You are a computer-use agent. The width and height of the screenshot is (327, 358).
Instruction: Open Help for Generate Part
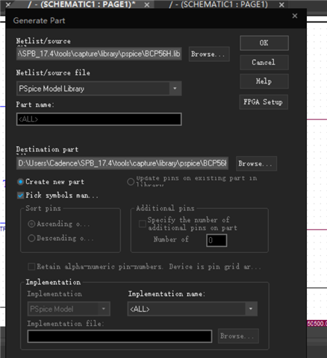264,81
